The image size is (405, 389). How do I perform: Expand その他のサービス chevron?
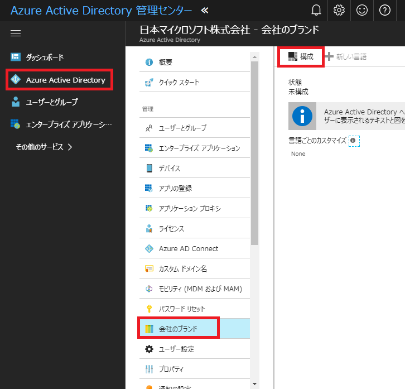(x=70, y=147)
